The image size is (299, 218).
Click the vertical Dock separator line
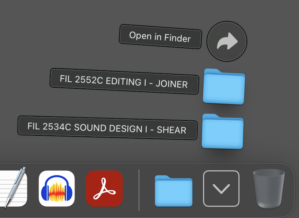(139, 190)
